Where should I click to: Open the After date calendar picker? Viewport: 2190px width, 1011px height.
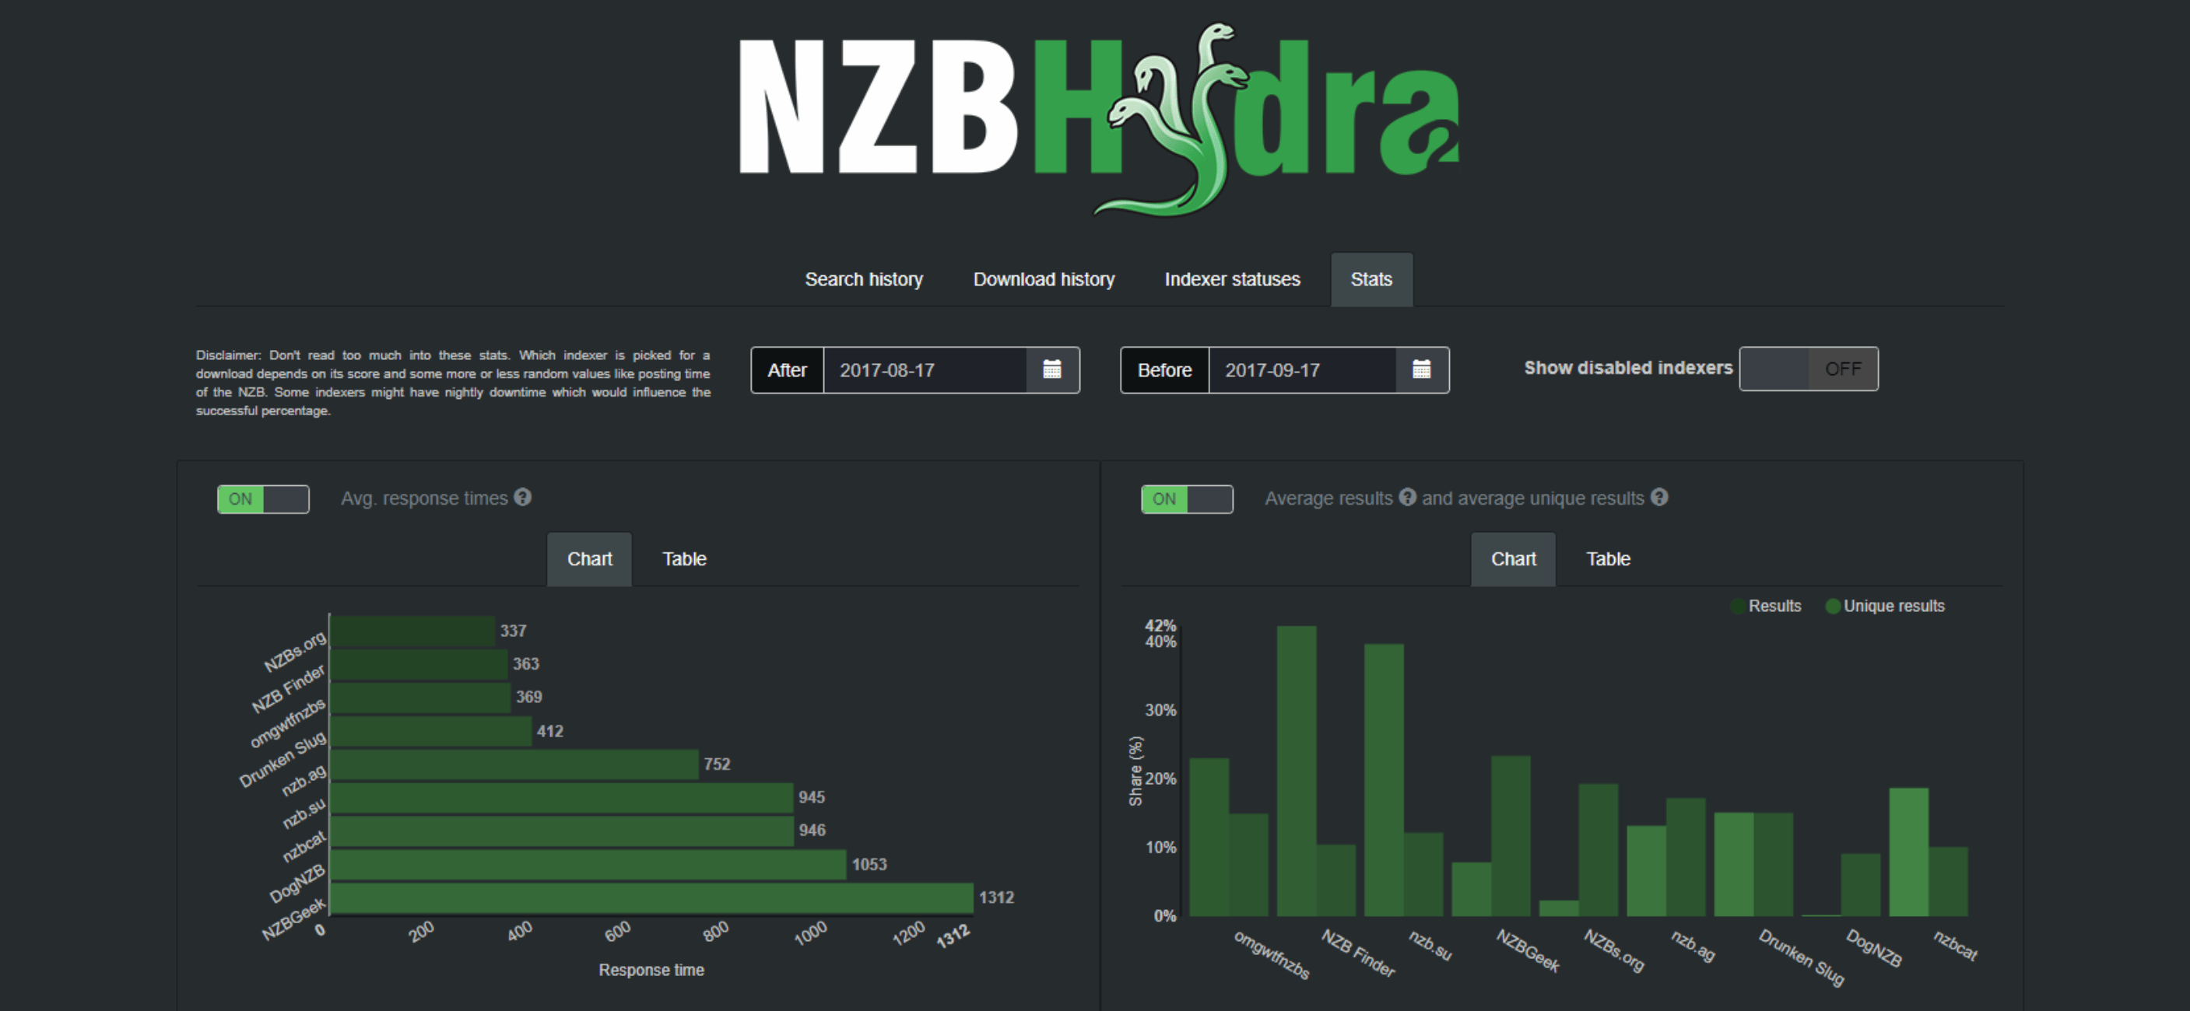click(1051, 369)
